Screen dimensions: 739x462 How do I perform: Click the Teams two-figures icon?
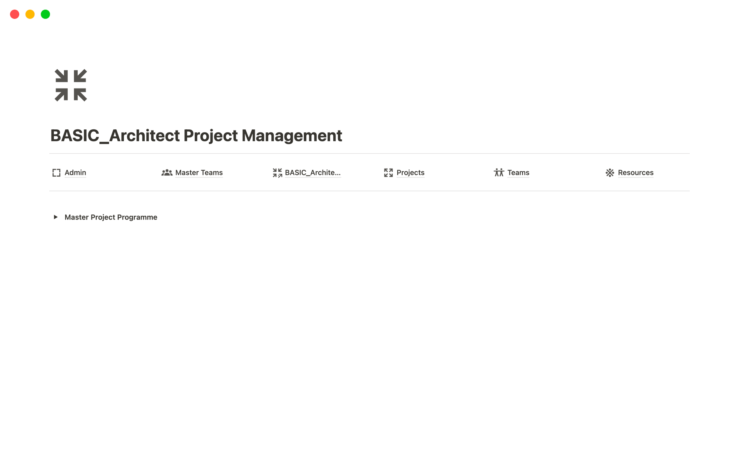pos(499,173)
